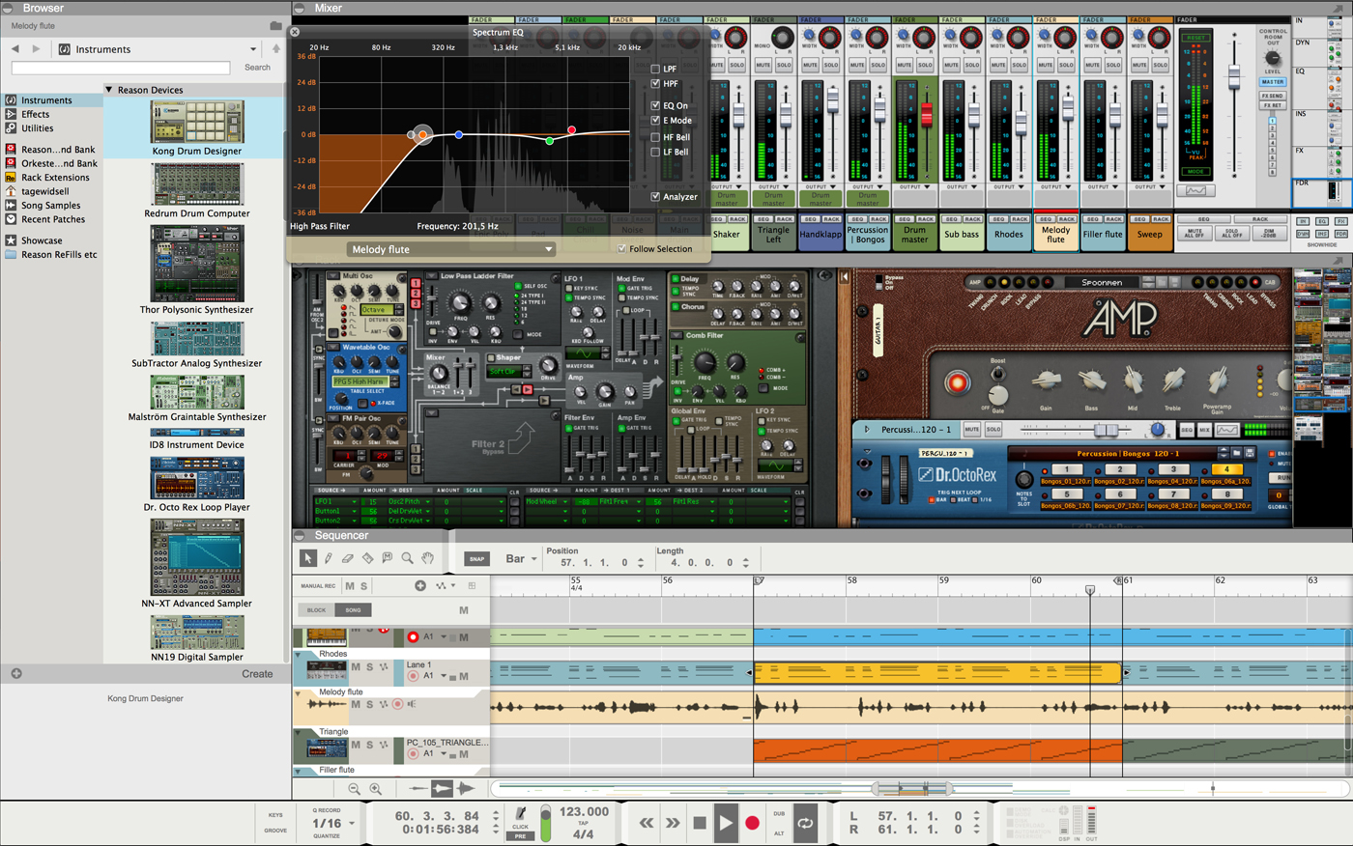This screenshot has height=846, width=1353.
Task: Select the Magnify tool in sequencer toolbar
Action: tap(407, 558)
